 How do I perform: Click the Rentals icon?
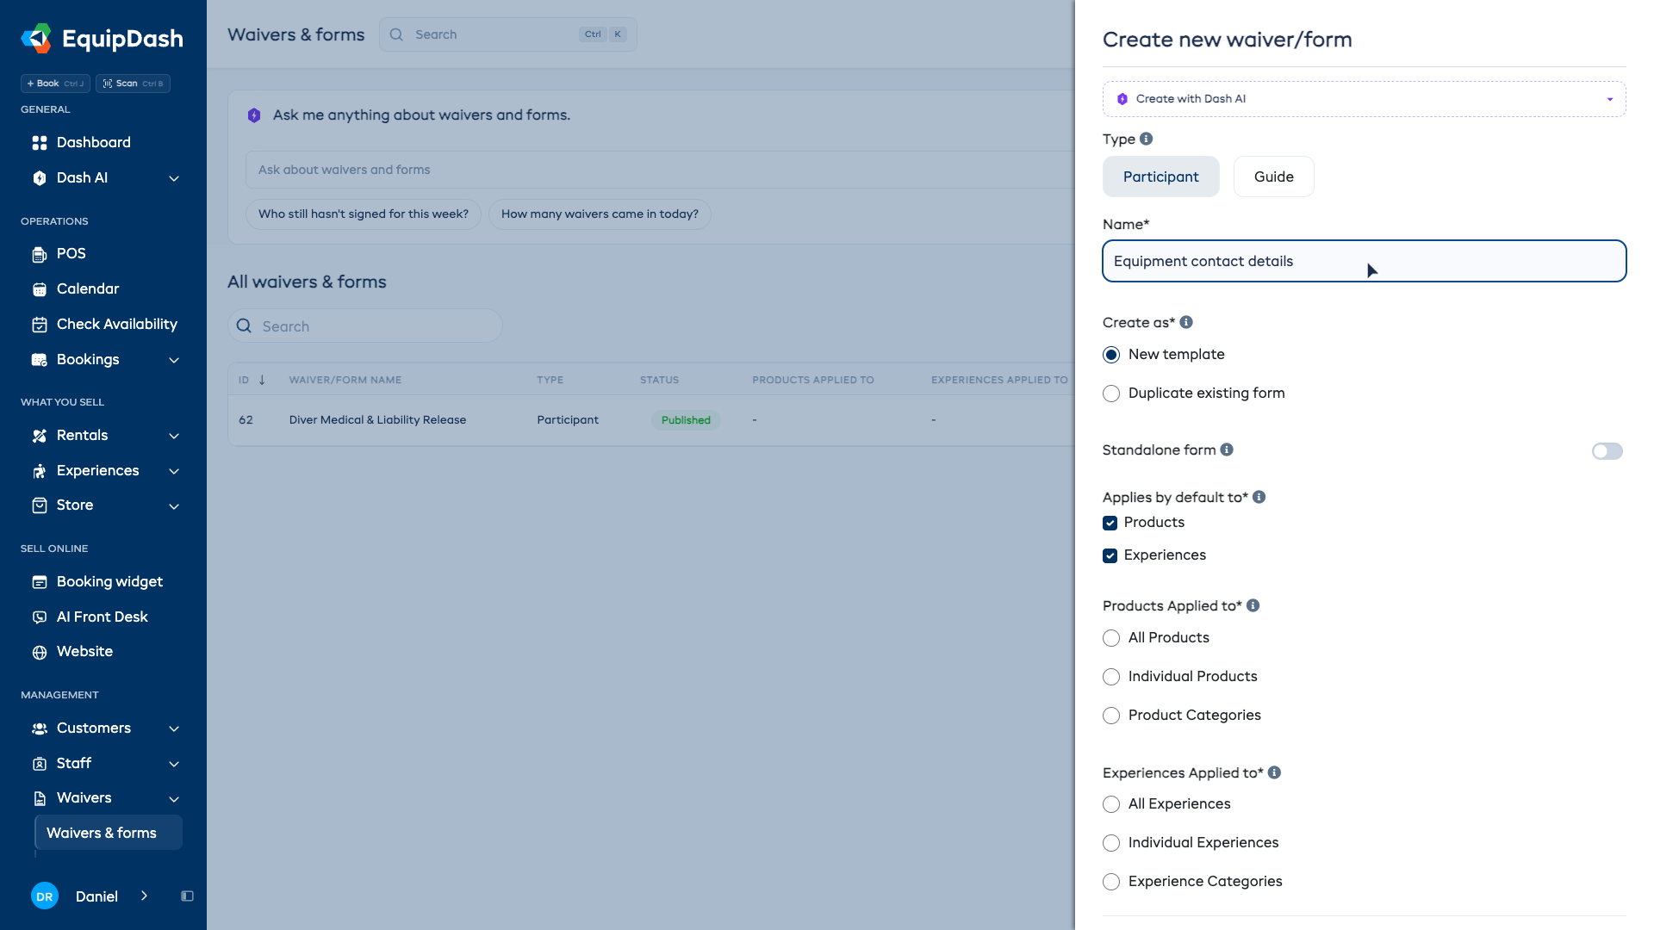[x=40, y=436]
